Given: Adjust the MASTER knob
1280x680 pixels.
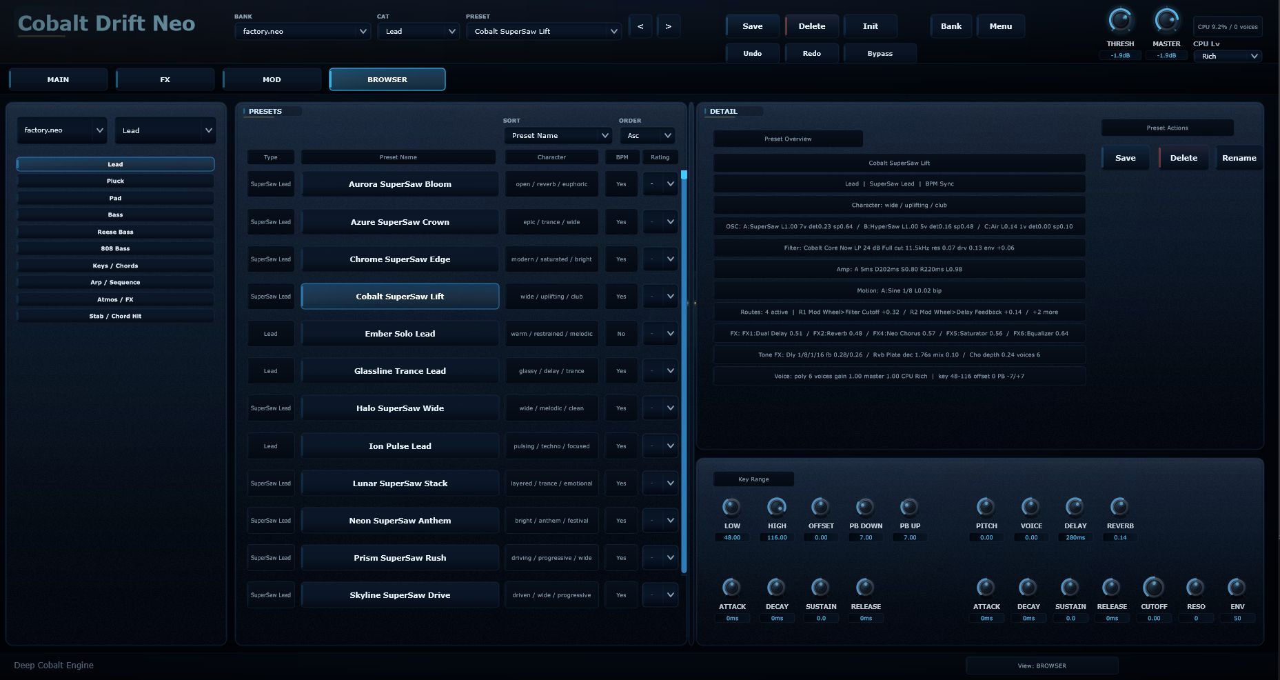Looking at the screenshot, I should point(1166,21).
